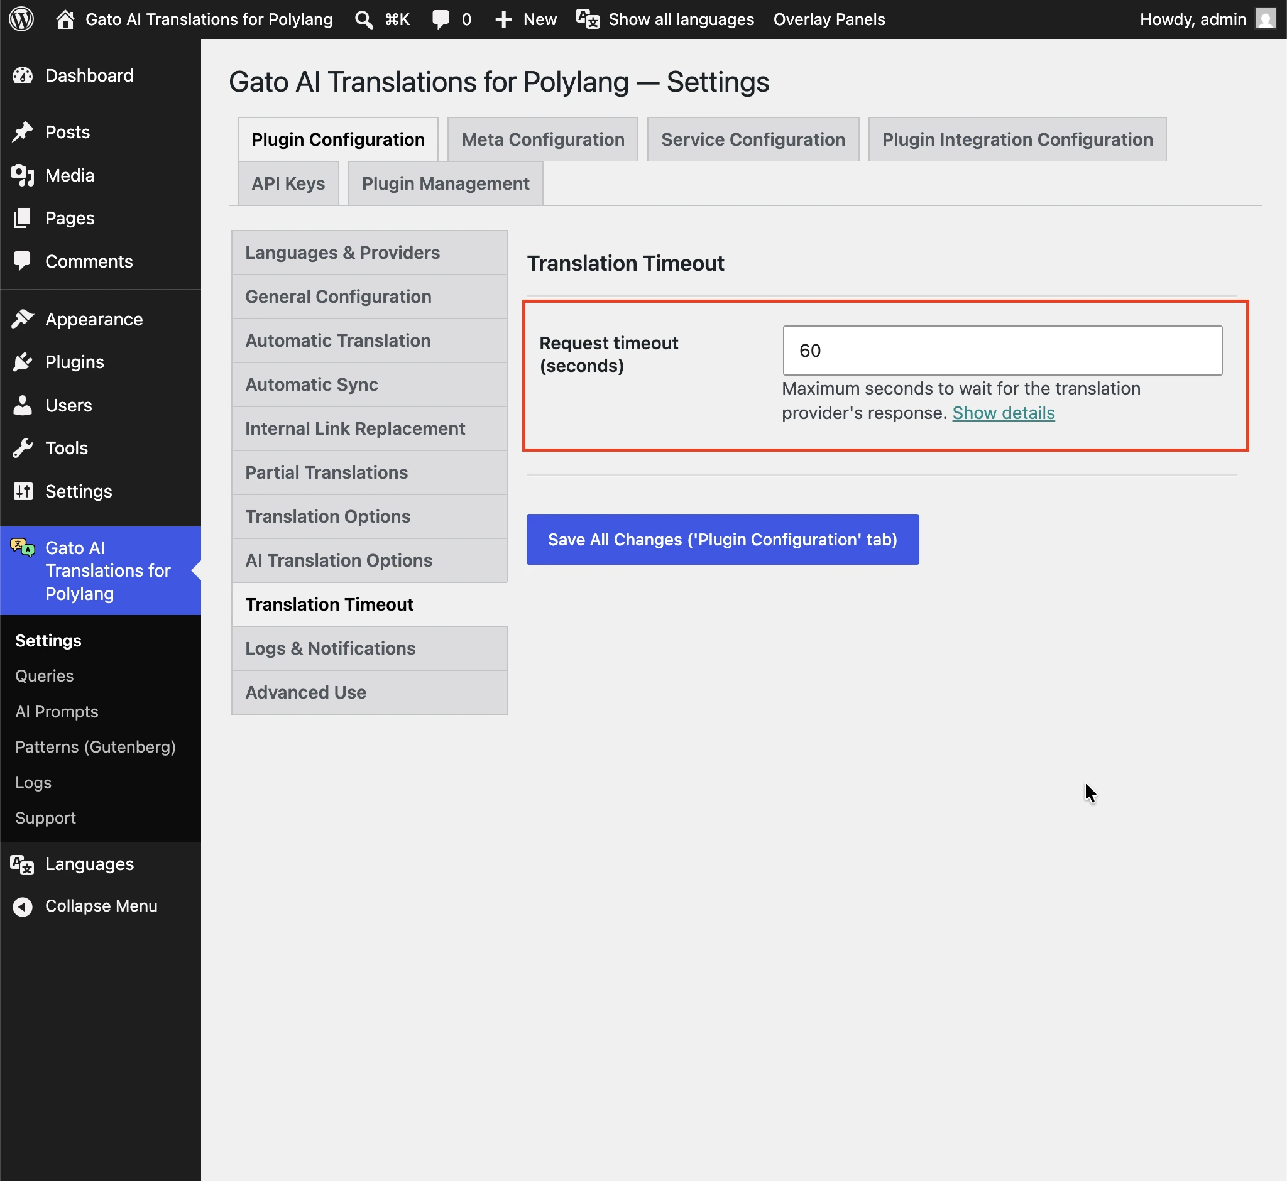Click the site name in admin bar

coord(209,20)
